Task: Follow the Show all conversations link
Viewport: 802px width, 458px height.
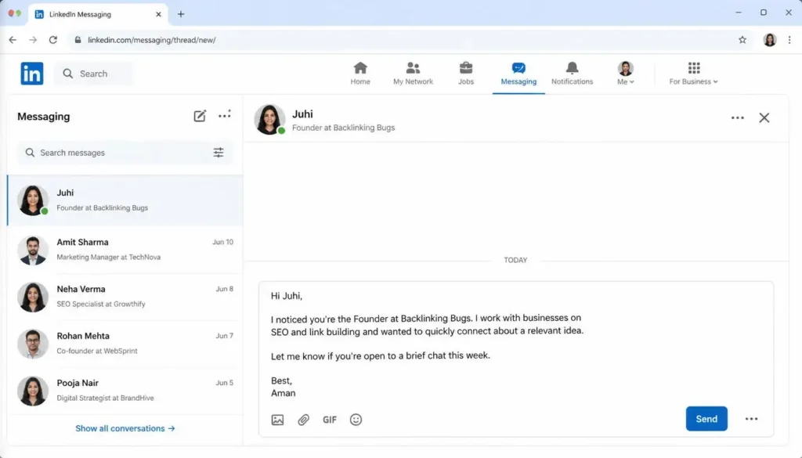Action: point(125,428)
